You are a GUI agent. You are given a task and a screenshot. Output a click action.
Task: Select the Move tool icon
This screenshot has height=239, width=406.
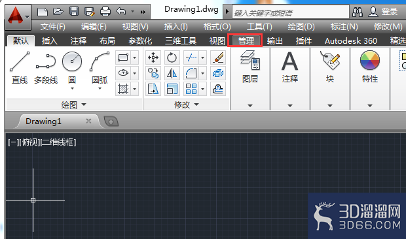tap(153, 57)
